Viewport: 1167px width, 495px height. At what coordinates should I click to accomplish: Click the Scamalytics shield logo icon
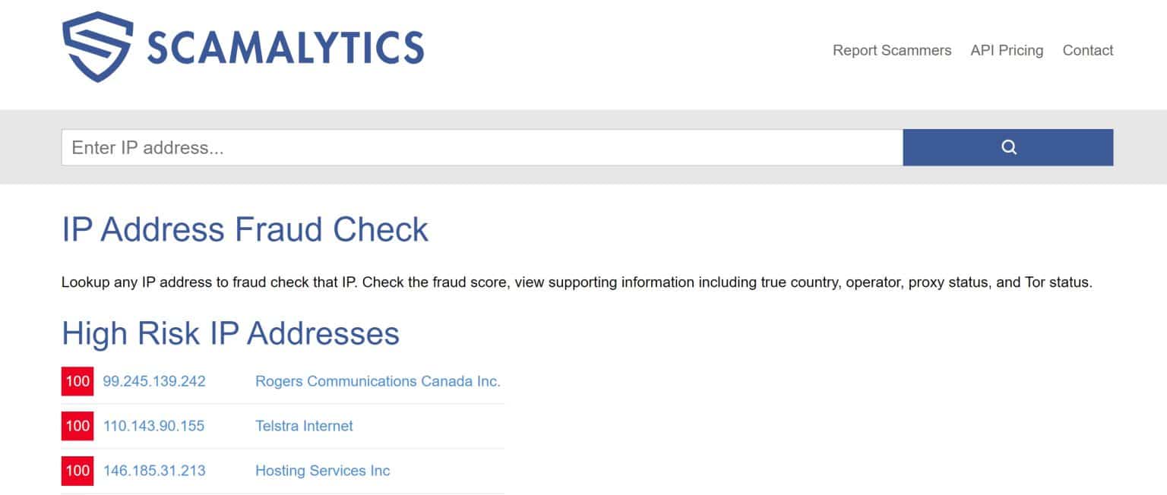coord(97,46)
